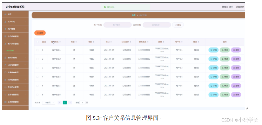Click the 通讯录管理 sidebar icon

click(5, 58)
